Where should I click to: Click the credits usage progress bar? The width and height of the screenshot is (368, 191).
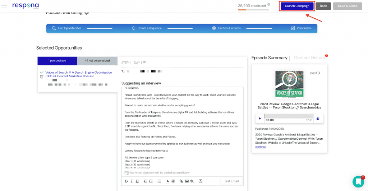point(253,10)
